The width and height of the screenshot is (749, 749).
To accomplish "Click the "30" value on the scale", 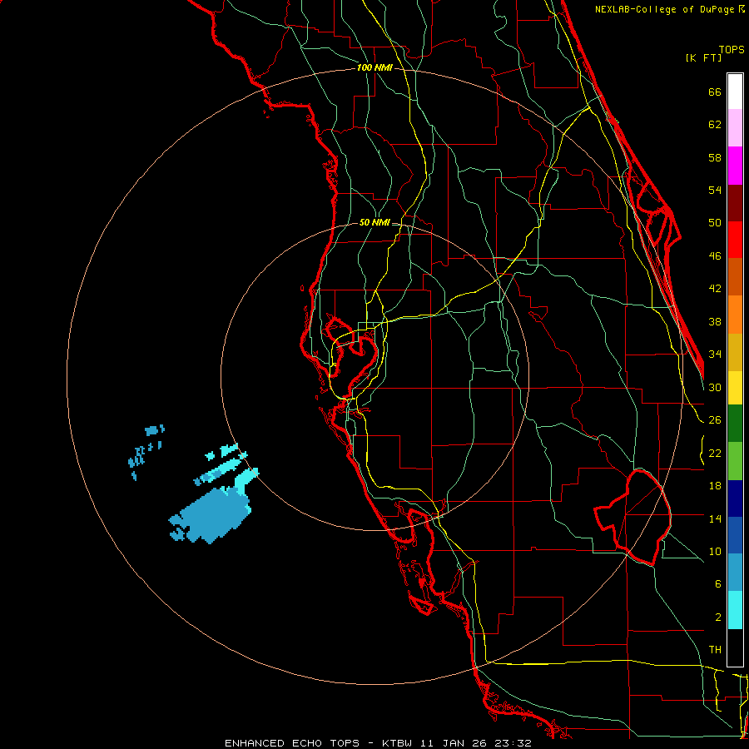I will [x=715, y=387].
